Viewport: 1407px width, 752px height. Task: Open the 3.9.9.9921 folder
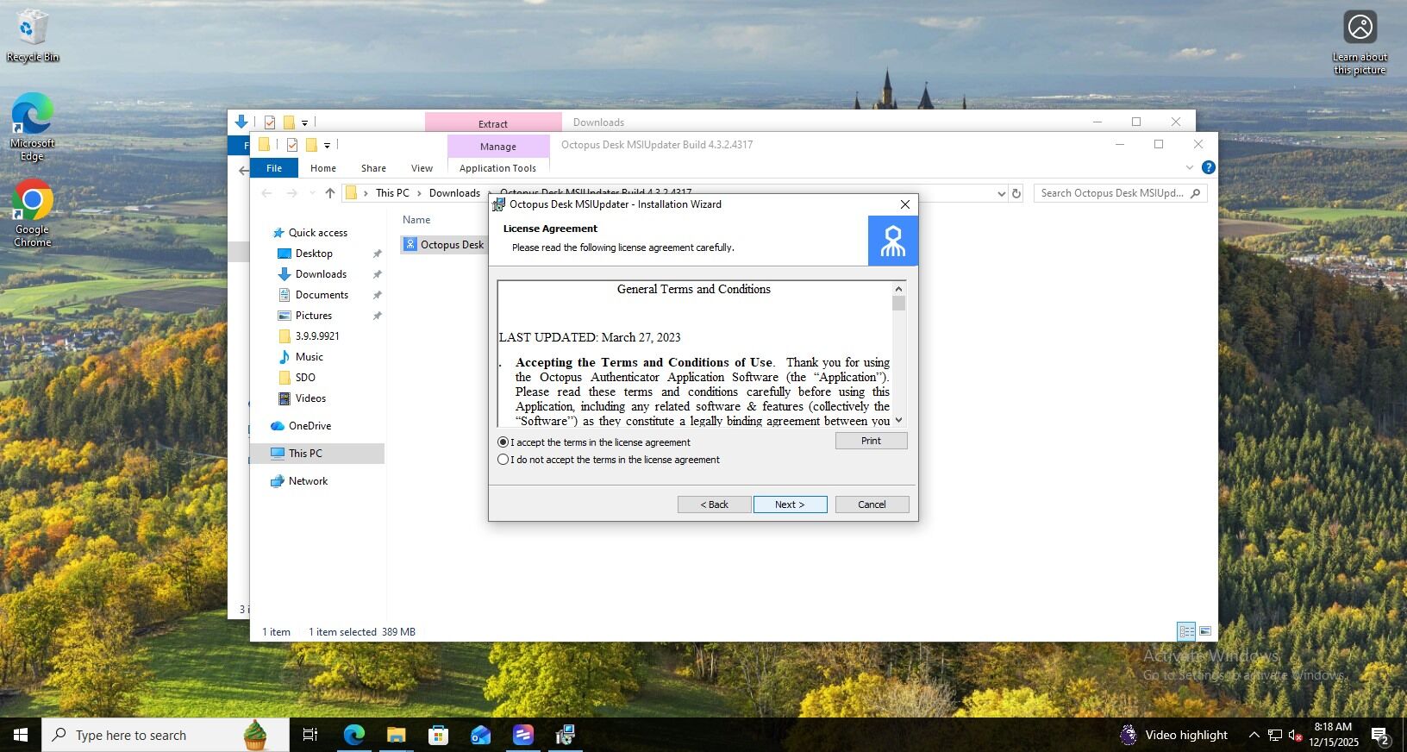(317, 336)
